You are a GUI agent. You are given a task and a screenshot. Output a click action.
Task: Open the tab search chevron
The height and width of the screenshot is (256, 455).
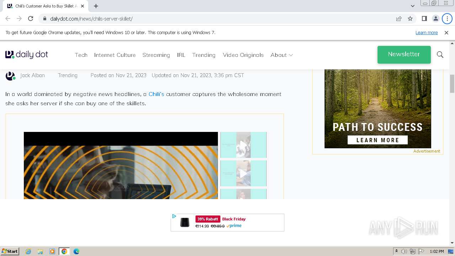pos(413,6)
